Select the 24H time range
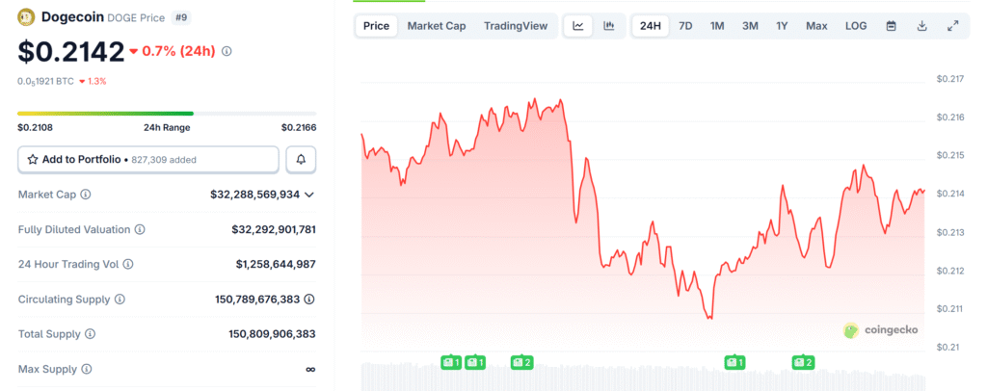 [x=651, y=26]
